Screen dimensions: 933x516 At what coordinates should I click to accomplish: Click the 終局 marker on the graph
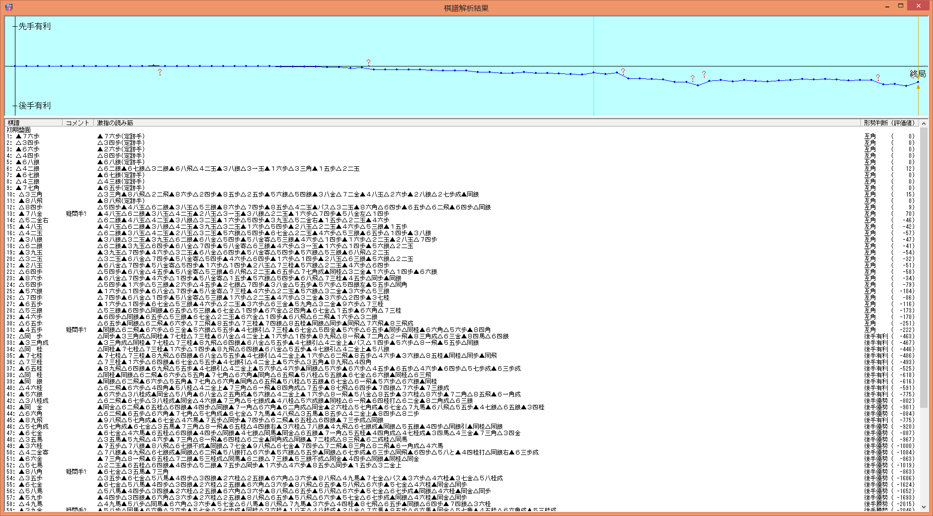[918, 74]
